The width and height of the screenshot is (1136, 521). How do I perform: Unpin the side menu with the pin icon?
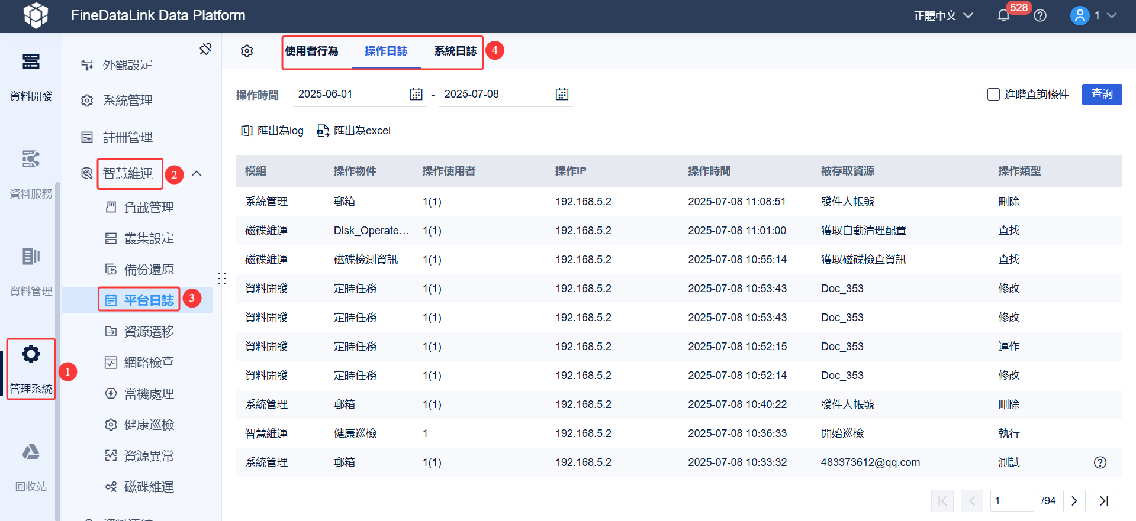205,49
